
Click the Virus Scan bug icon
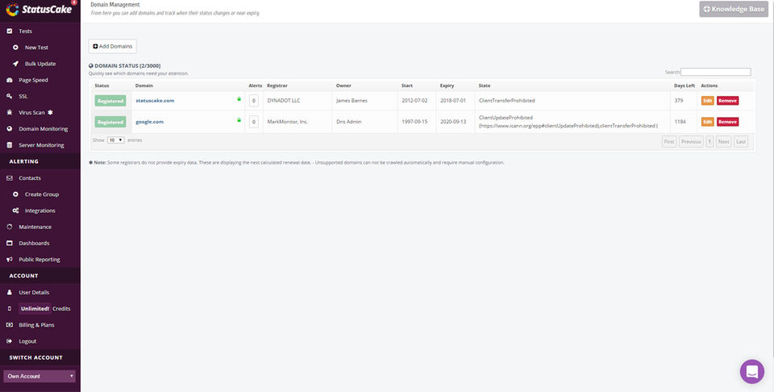[10, 113]
